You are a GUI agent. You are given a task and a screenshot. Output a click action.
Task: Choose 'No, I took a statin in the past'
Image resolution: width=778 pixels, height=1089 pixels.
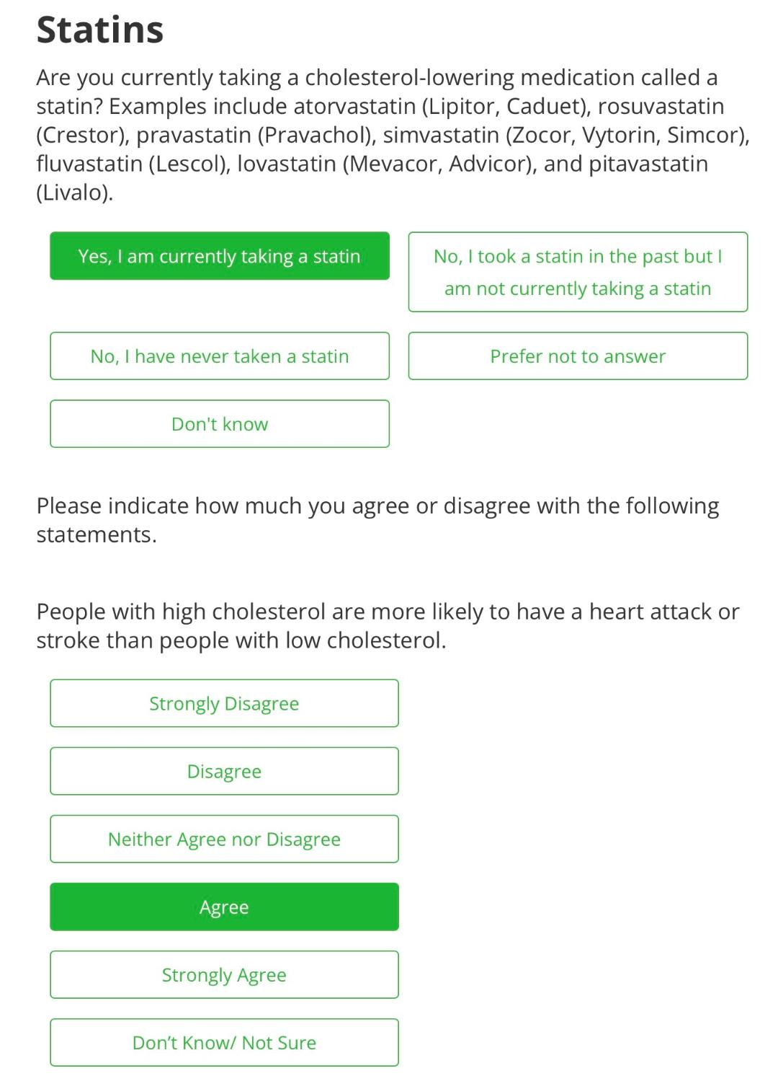(x=578, y=272)
